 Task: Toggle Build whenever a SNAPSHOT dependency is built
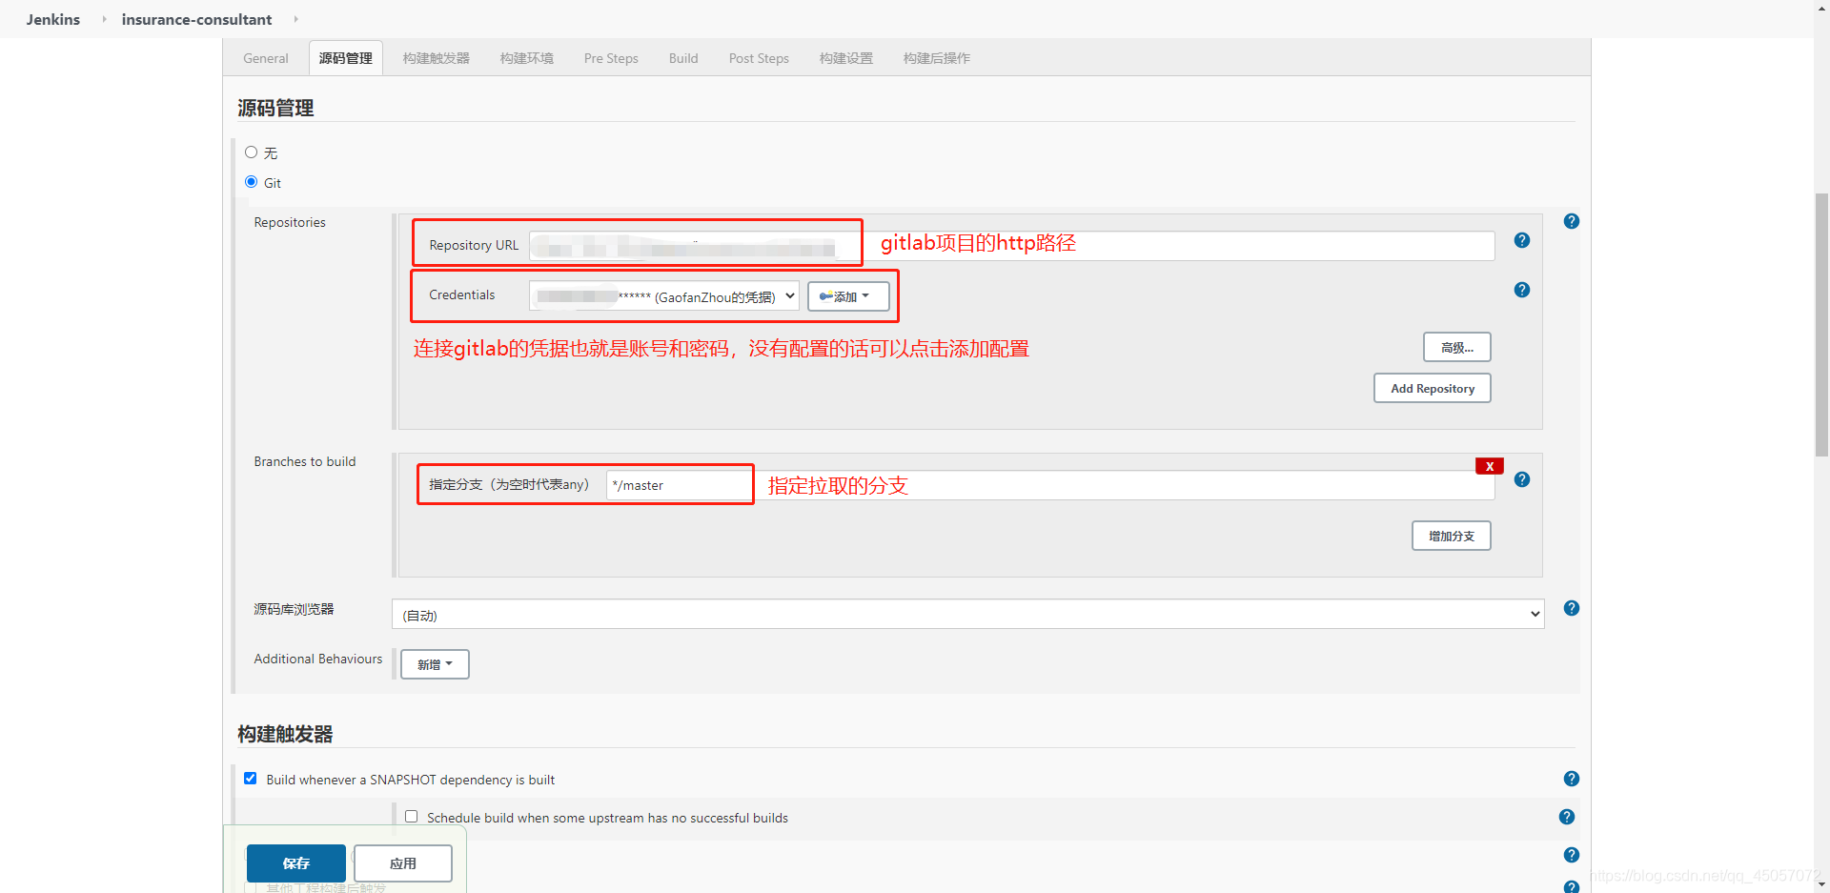click(251, 779)
